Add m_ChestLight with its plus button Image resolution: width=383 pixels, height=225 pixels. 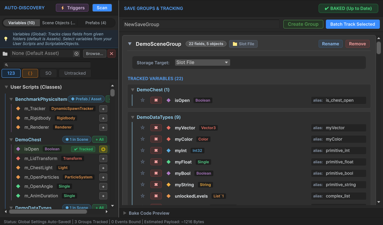[103, 168]
